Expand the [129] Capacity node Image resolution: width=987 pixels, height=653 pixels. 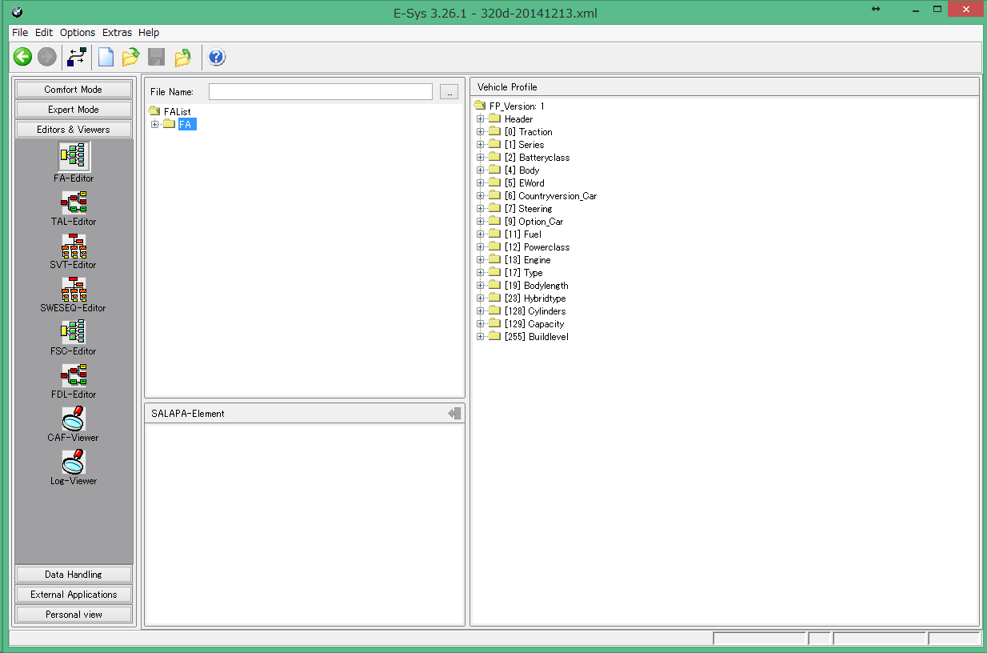pos(481,323)
